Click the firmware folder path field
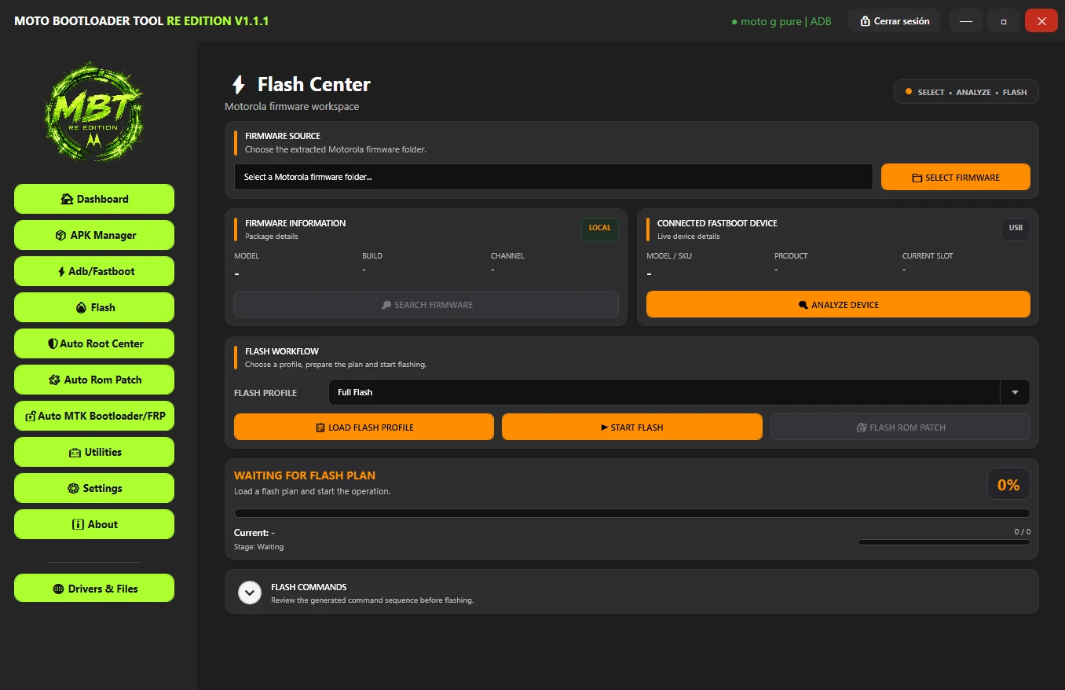Image resolution: width=1065 pixels, height=690 pixels. pyautogui.click(x=554, y=177)
